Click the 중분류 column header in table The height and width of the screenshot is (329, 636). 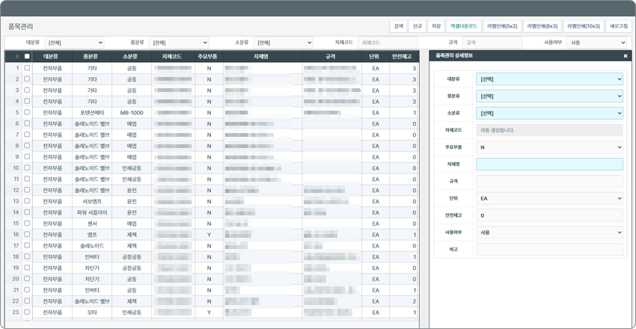pyautogui.click(x=92, y=57)
